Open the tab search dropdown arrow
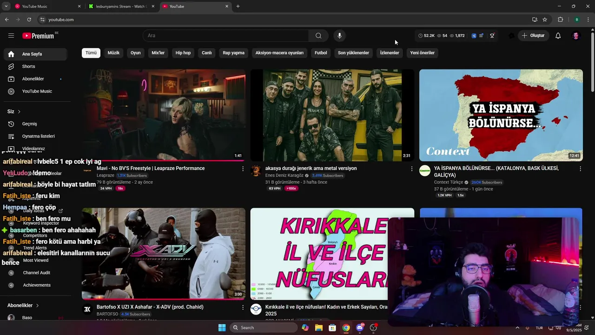595x335 pixels. (x=6, y=6)
